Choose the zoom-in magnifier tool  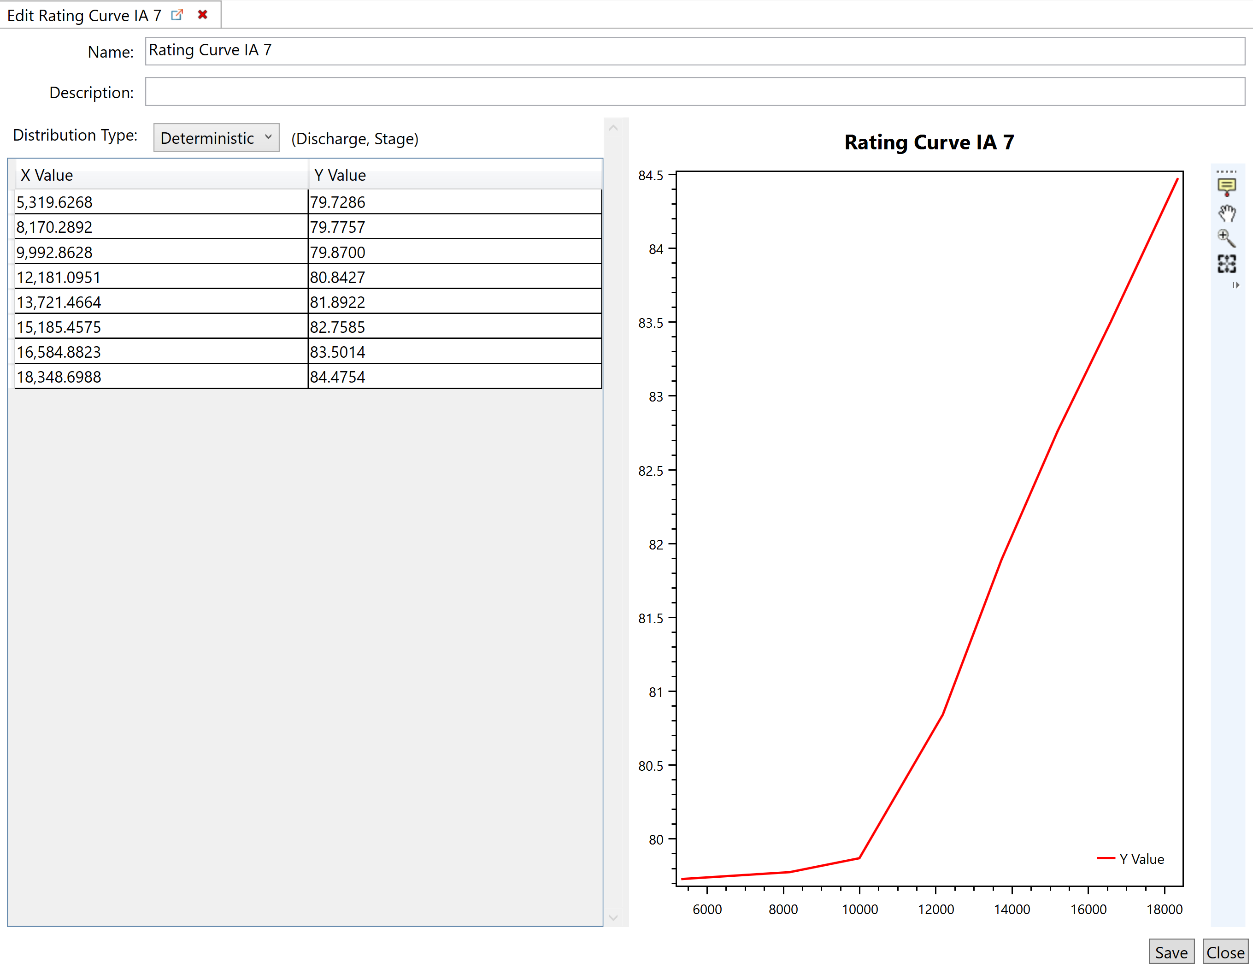click(x=1227, y=238)
